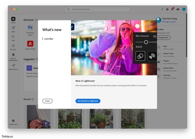Open the pink hydrangea recent thumbnail
195x139 pixels.
tap(39, 117)
